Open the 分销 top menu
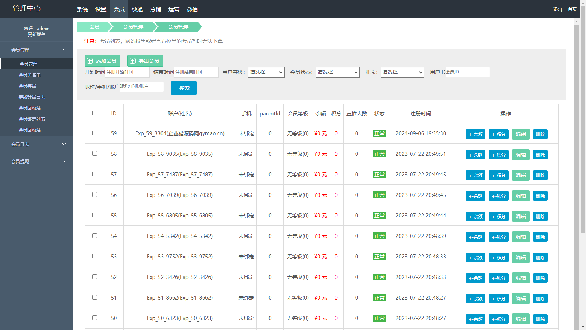Image resolution: width=586 pixels, height=330 pixels. tap(155, 9)
